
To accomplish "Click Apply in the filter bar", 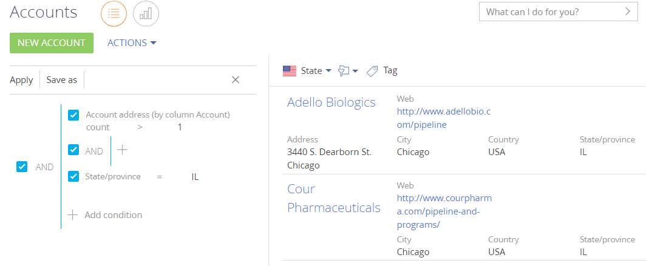I will pos(21,80).
